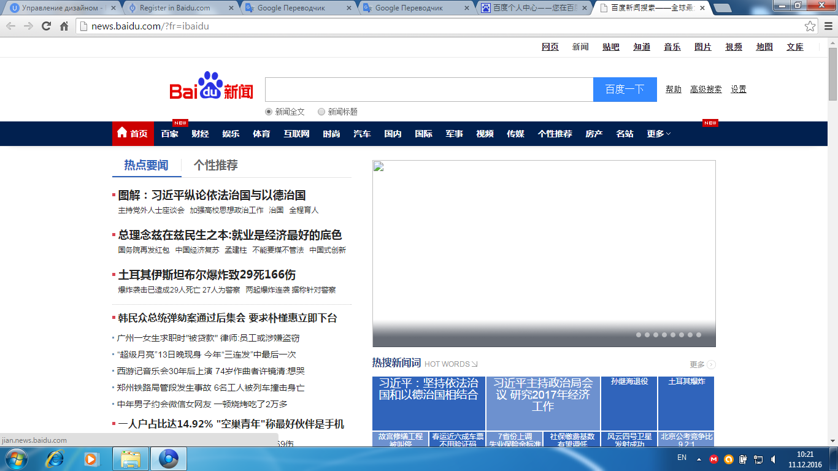Viewport: 838px width, 471px height.
Task: Open 体育 in the navigation bar
Action: point(261,134)
